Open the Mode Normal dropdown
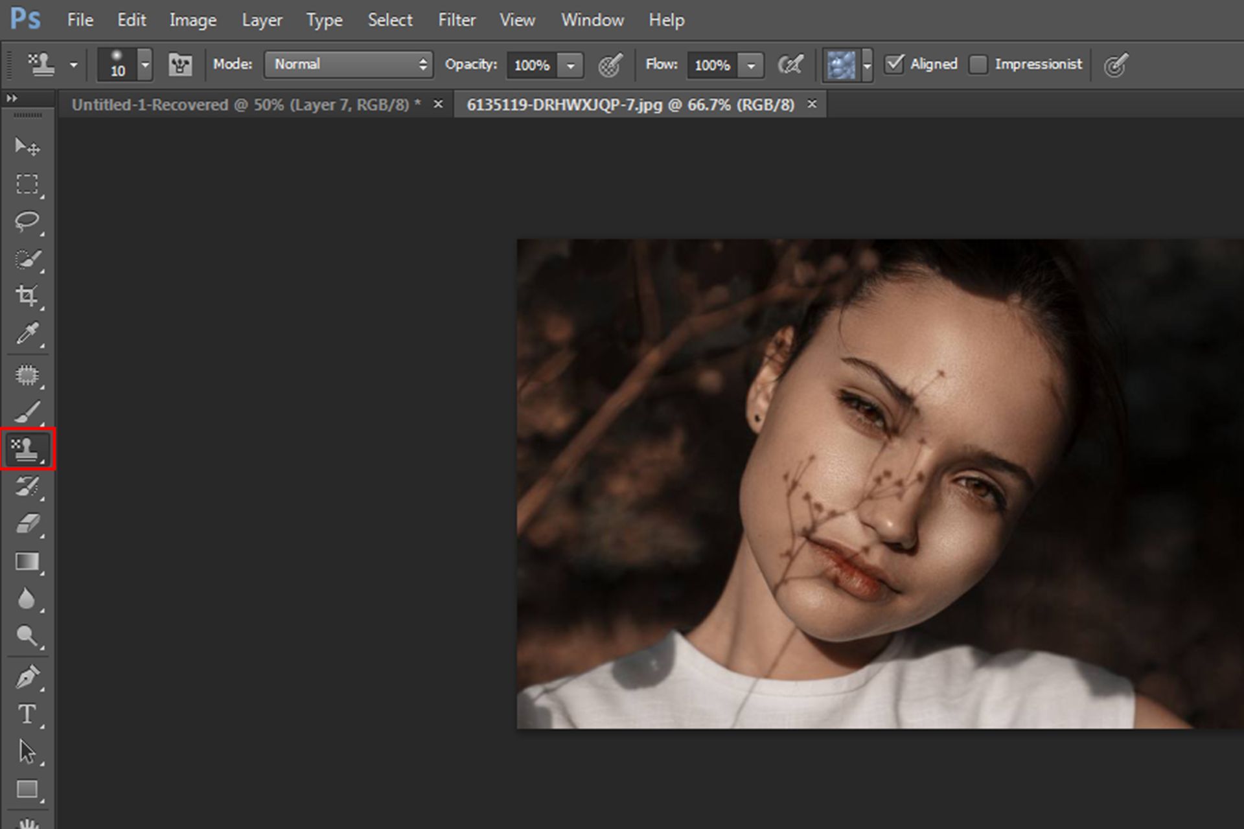 tap(349, 64)
